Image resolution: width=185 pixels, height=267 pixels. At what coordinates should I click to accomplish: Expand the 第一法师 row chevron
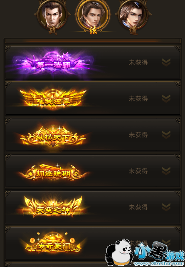[166, 63]
